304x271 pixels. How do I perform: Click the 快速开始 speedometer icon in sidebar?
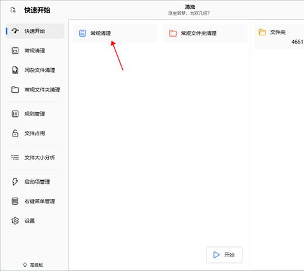click(x=15, y=31)
